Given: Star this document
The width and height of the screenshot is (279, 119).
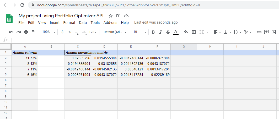Looking at the screenshot, I should click(x=111, y=16).
